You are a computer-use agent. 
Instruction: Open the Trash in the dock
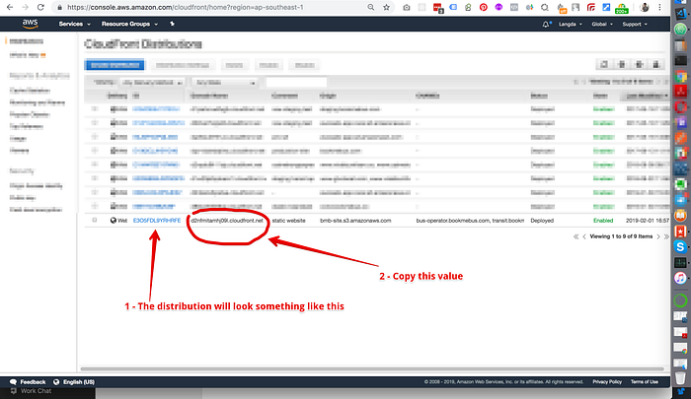pyautogui.click(x=681, y=378)
